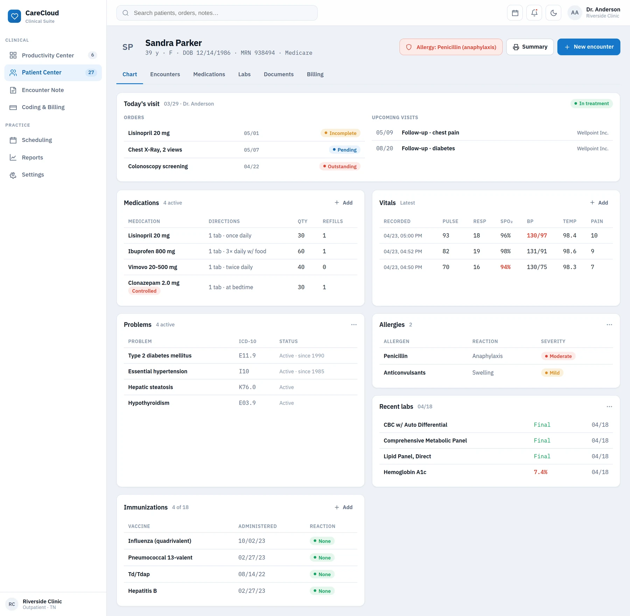Open the Allergies card three-dot menu
Viewport: 630px width, 616px height.
pyautogui.click(x=609, y=325)
